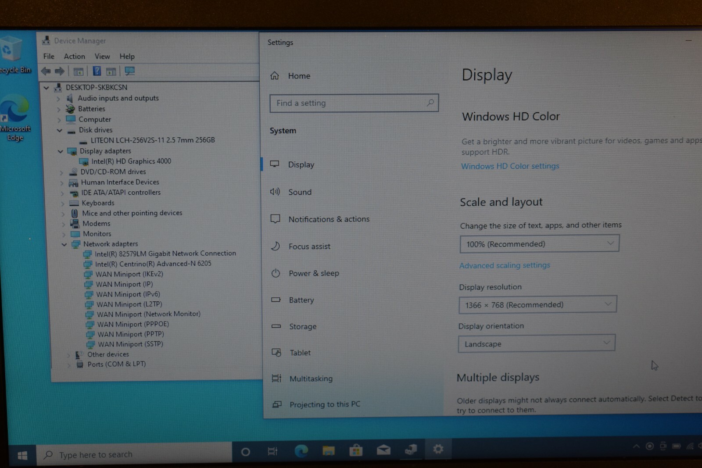The width and height of the screenshot is (702, 468).
Task: Open File Explorer from the taskbar
Action: click(x=328, y=450)
